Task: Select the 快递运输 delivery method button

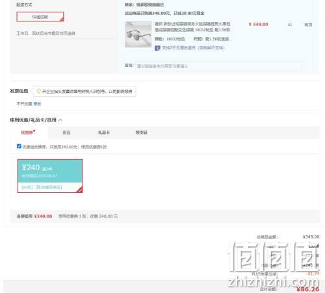Action: (40, 17)
